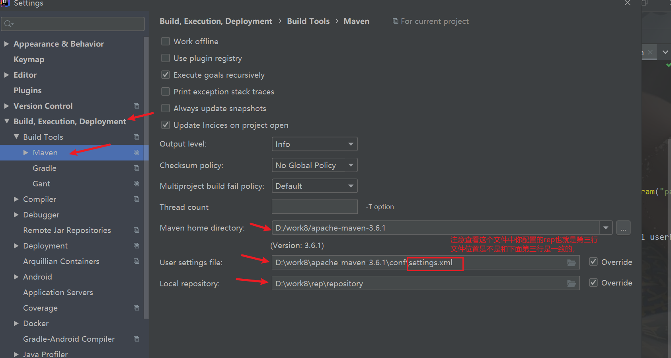
Task: Select Keymap in settings tree
Action: [29, 59]
